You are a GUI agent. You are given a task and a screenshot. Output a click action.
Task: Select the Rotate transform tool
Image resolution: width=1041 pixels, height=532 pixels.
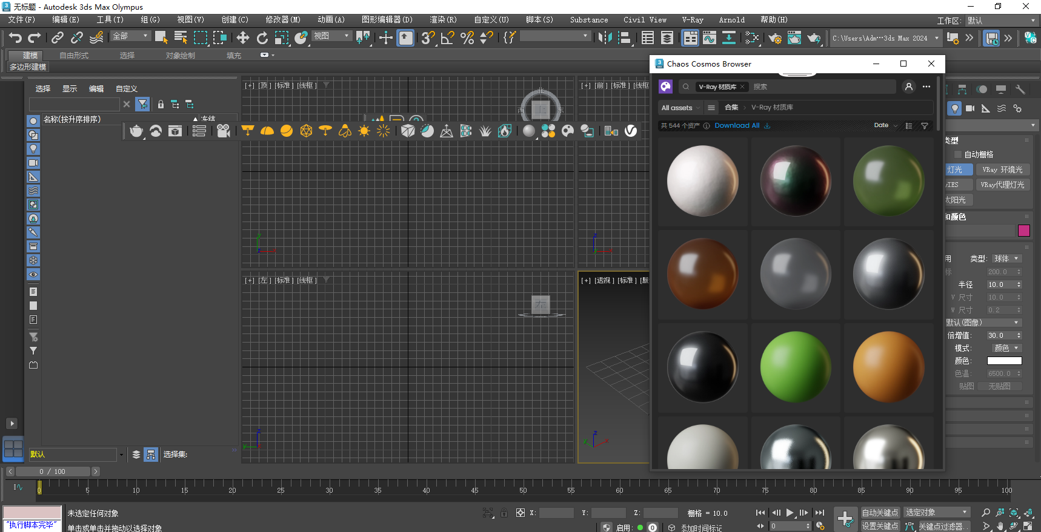tap(262, 38)
